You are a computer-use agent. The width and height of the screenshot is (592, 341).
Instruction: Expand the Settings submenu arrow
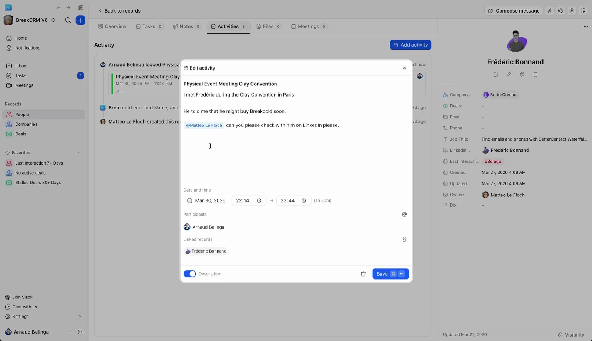80,317
